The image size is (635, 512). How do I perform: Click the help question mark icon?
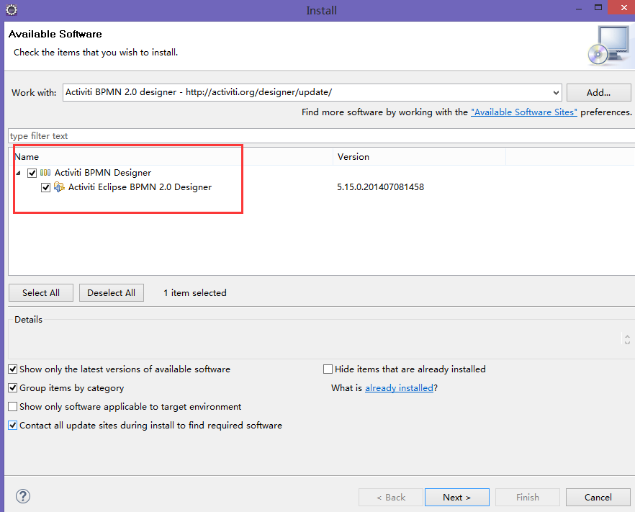coord(23,496)
